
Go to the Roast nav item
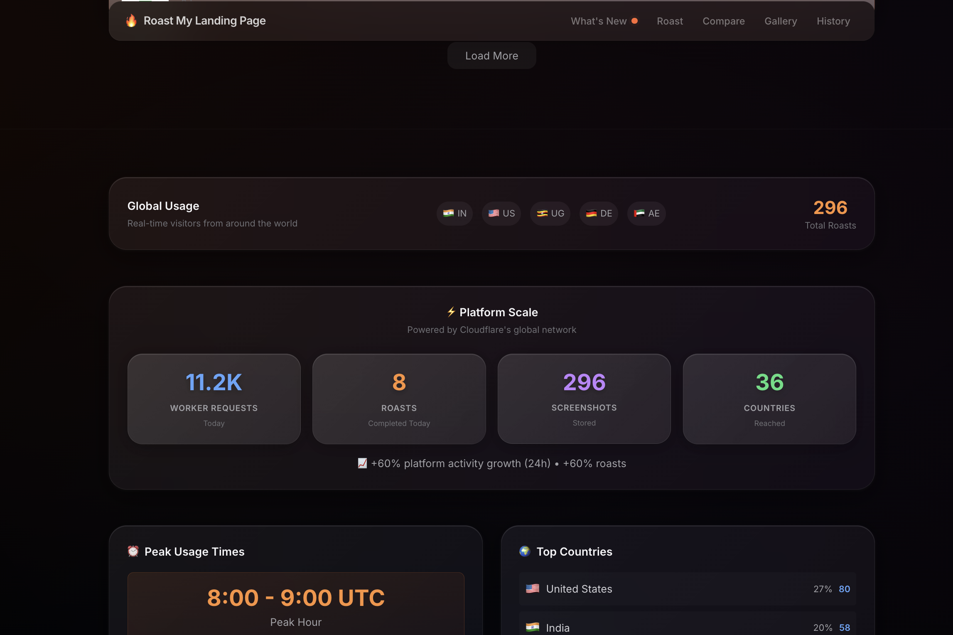[x=670, y=21]
